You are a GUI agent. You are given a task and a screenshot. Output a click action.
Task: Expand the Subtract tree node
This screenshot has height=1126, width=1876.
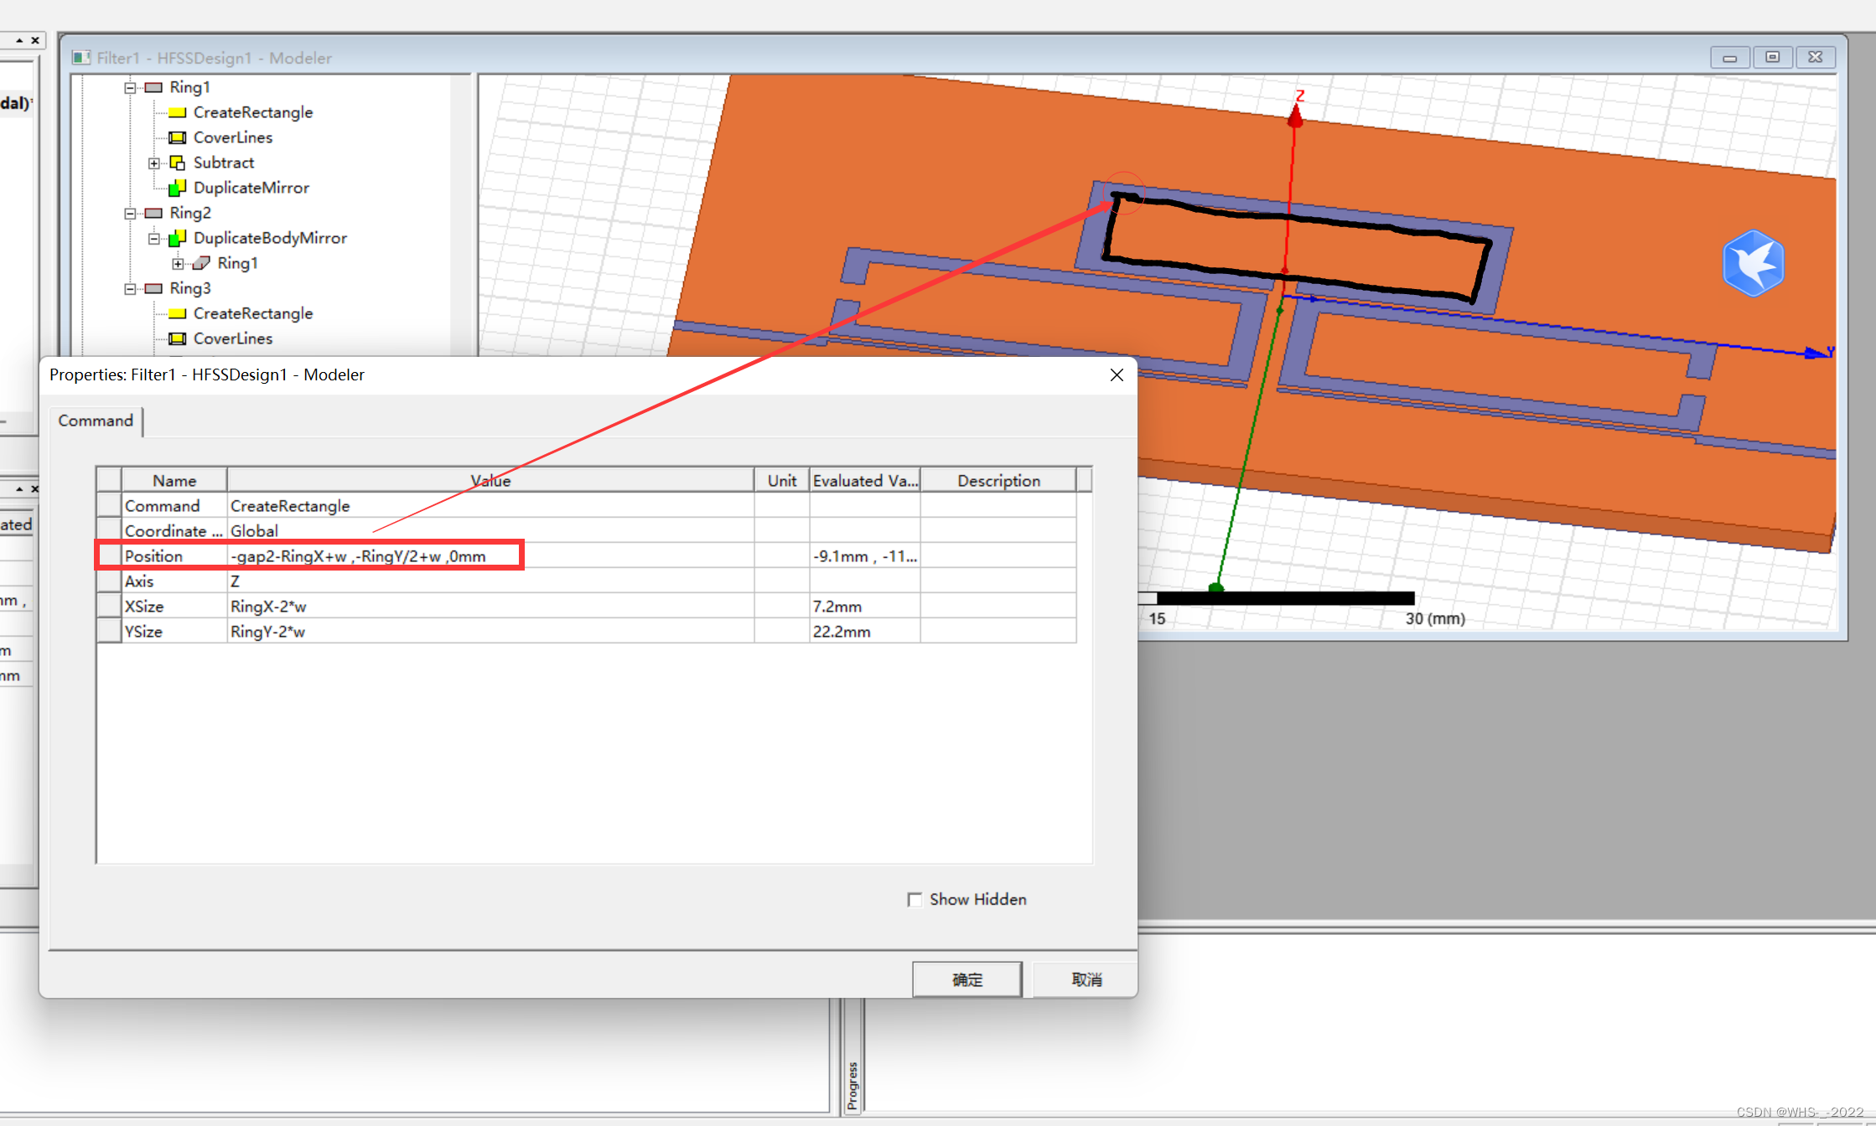(x=154, y=163)
